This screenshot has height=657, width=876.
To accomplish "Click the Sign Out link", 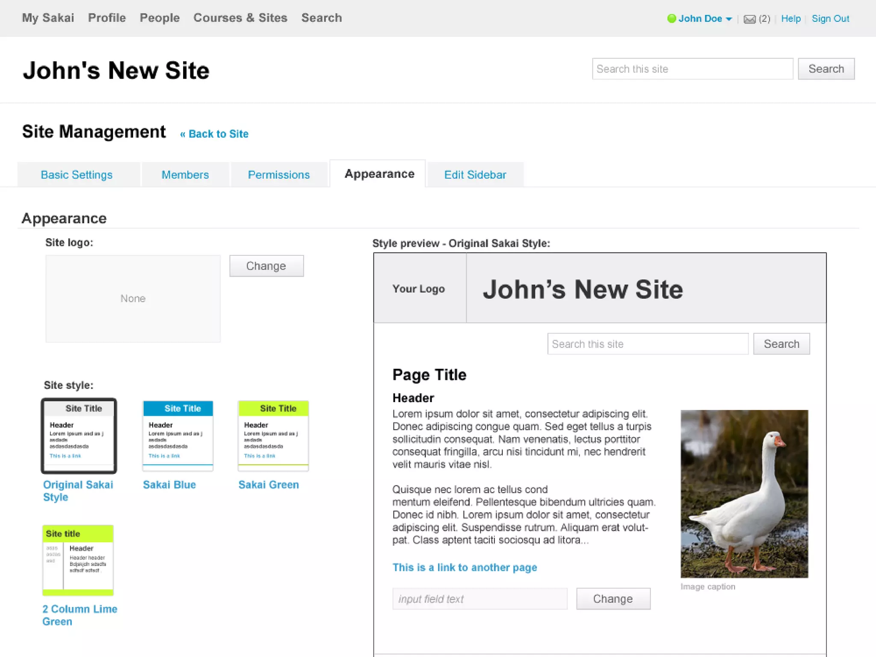I will click(830, 19).
